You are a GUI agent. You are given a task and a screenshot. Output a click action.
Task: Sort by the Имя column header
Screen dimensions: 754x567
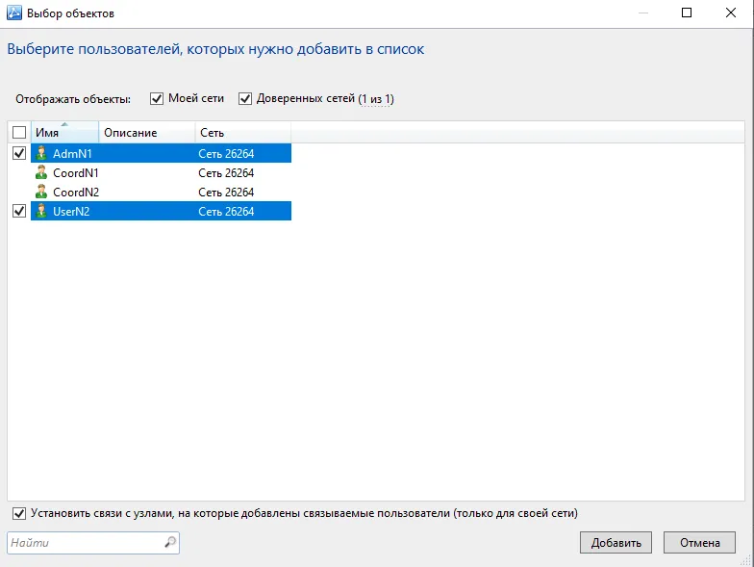[x=65, y=133]
